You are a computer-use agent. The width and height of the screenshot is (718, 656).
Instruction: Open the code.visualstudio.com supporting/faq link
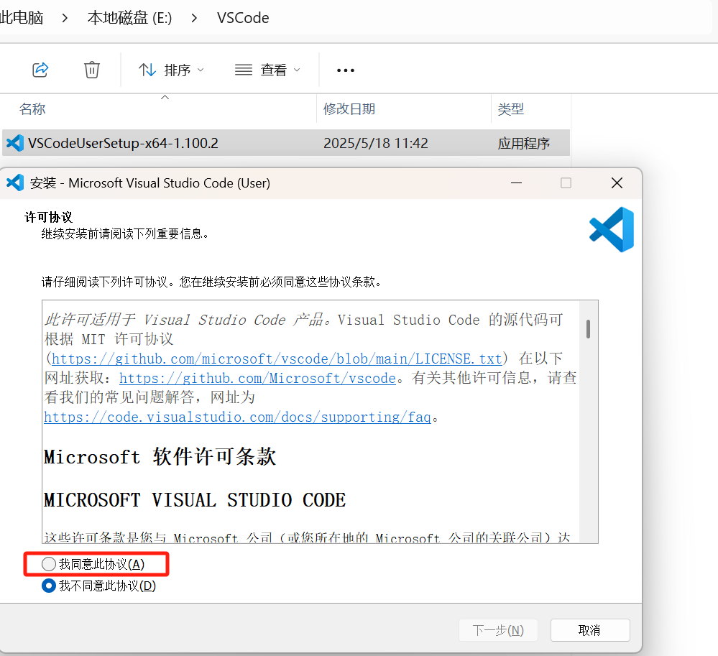click(237, 417)
